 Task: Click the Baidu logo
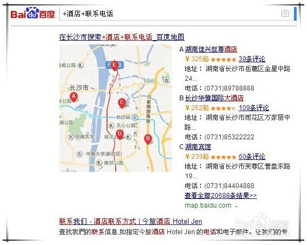[33, 14]
